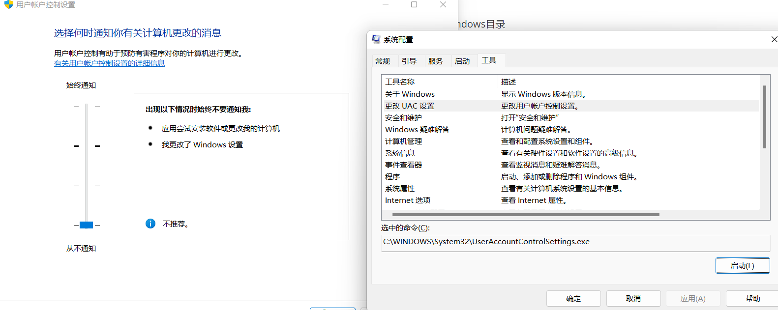Click the tools list horizontal scrollbar
Image resolution: width=778 pixels, height=310 pixels.
(525, 215)
